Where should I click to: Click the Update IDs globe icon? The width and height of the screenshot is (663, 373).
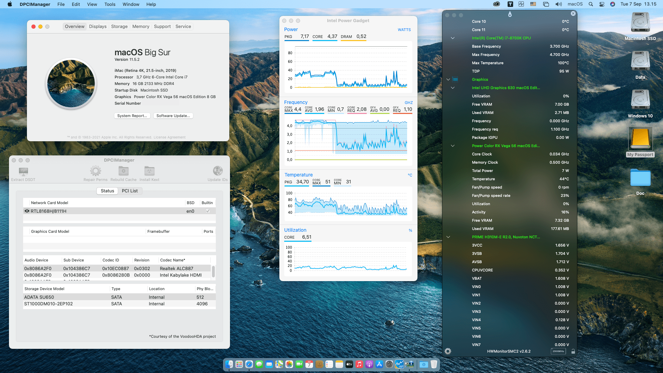(218, 171)
